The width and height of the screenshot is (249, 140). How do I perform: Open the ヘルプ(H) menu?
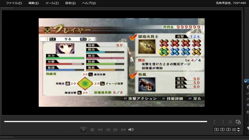tap(89, 3)
